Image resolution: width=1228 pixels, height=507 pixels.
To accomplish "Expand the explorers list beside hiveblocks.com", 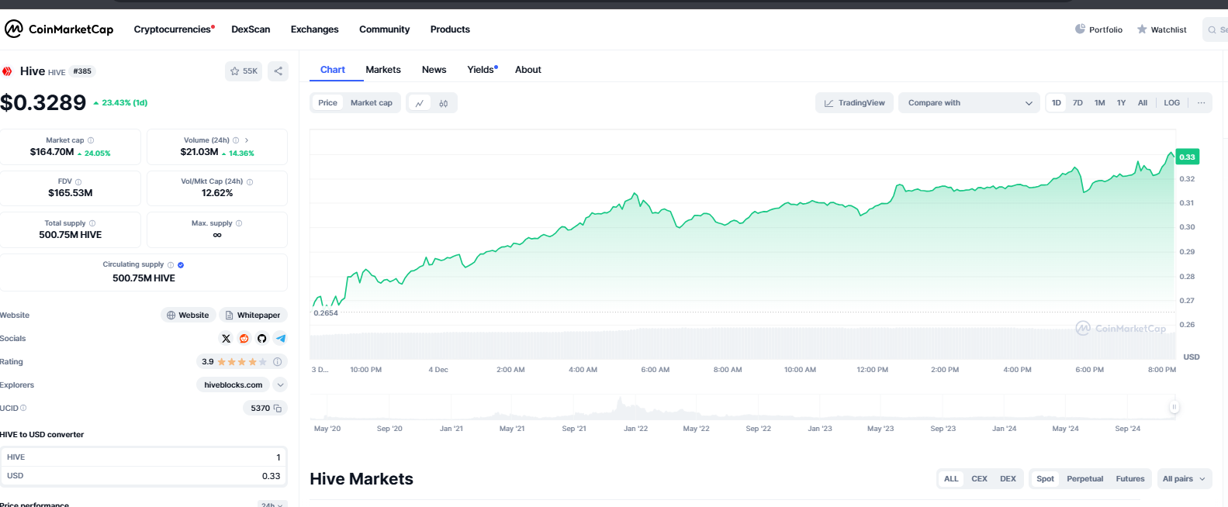I will (x=280, y=385).
